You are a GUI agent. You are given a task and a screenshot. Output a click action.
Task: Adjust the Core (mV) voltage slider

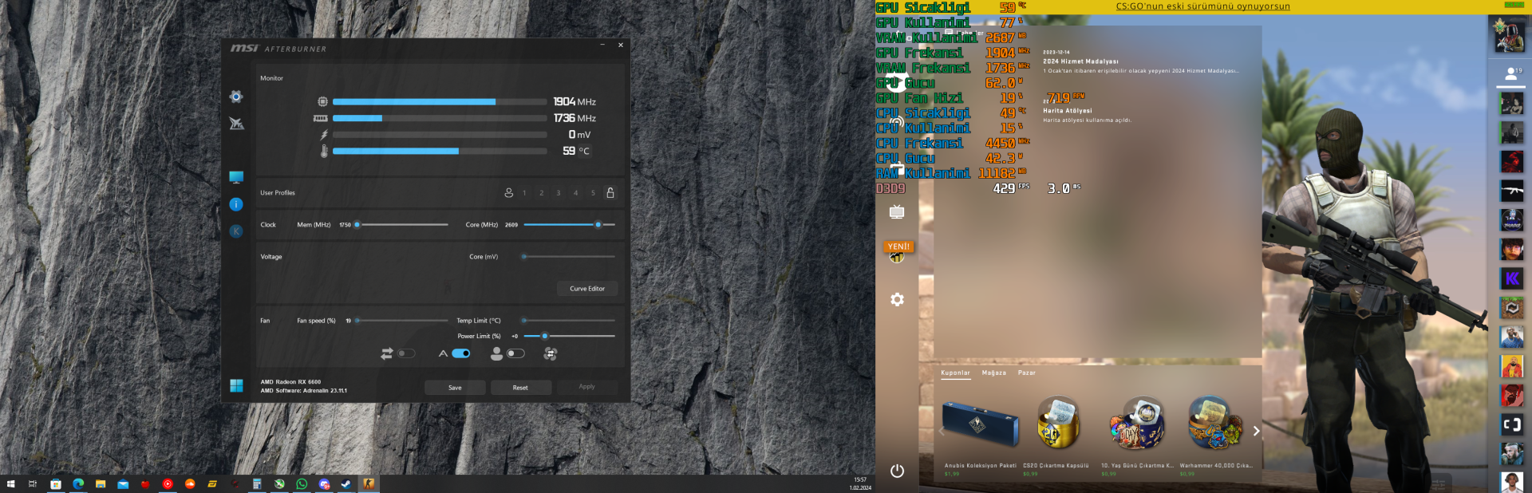[569, 257]
